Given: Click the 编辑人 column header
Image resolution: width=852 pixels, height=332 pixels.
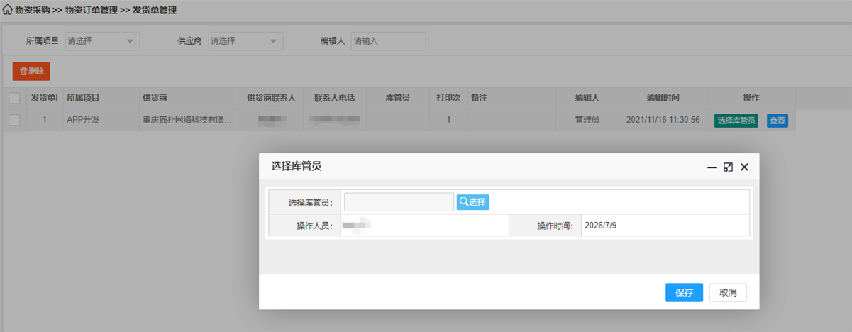Looking at the screenshot, I should [587, 98].
